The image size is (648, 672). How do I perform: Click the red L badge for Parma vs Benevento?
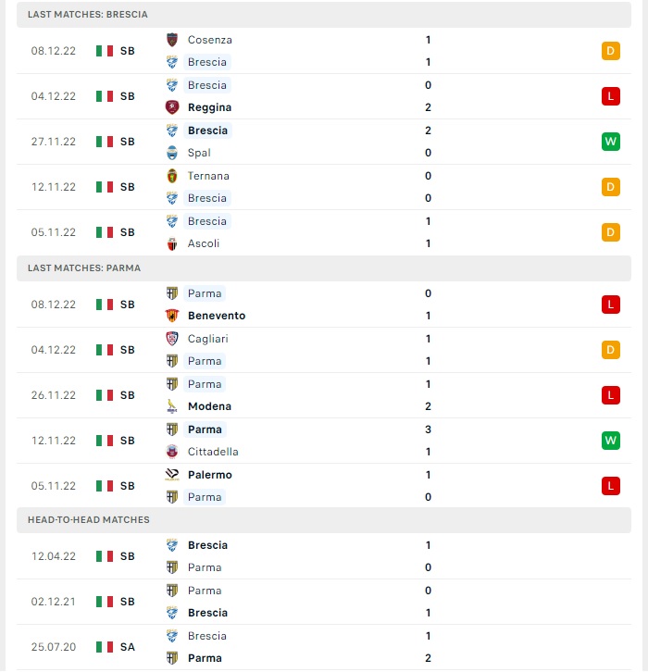click(x=610, y=305)
